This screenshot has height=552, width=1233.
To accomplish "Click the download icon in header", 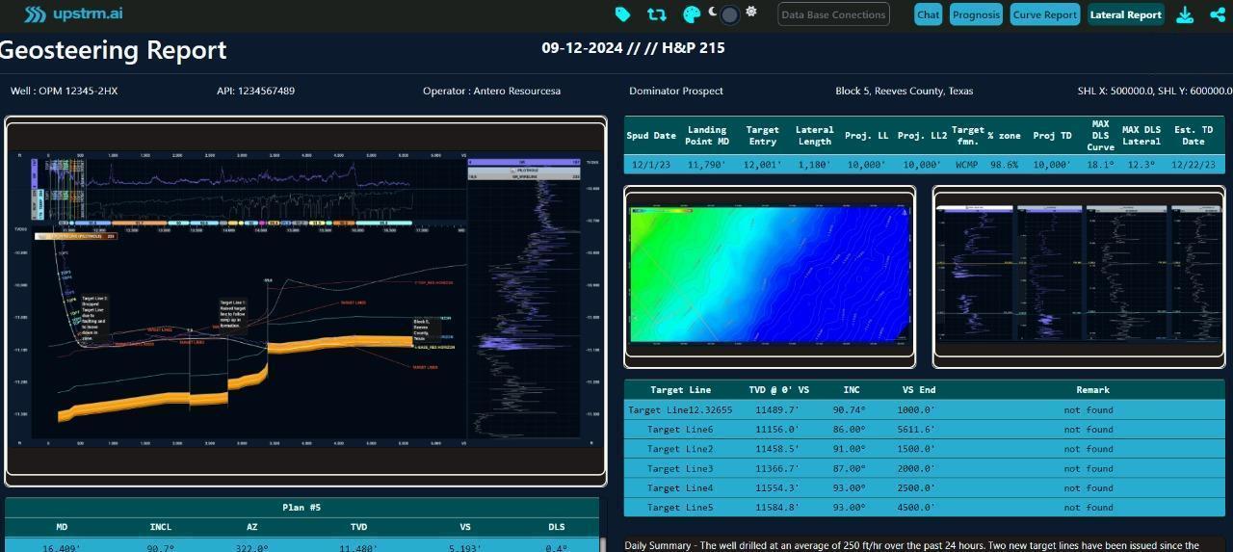I will point(1185,14).
